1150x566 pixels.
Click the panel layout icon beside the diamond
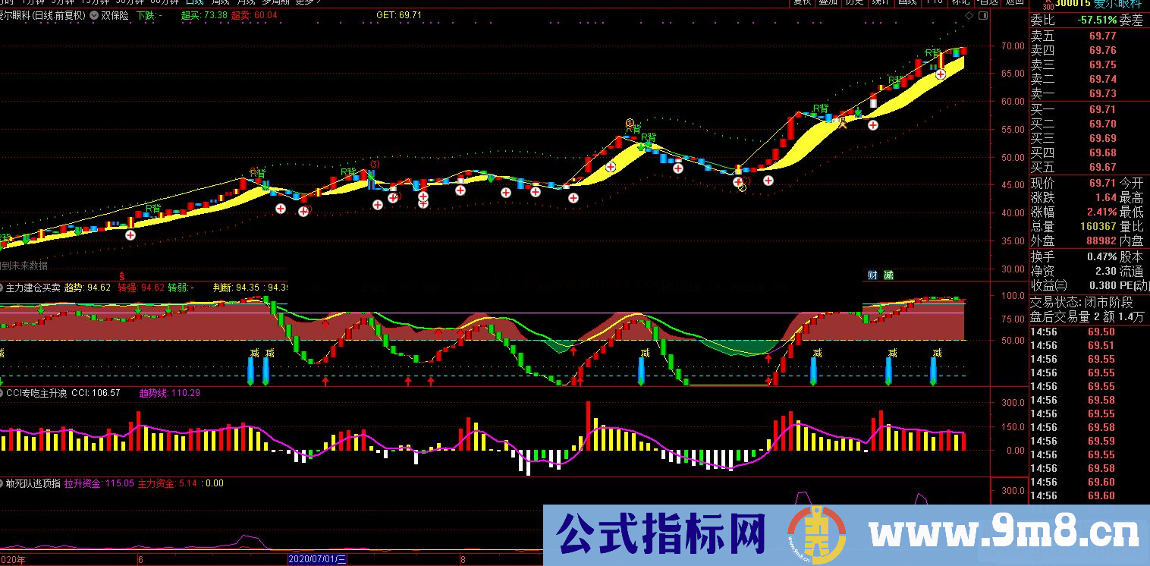[x=983, y=15]
